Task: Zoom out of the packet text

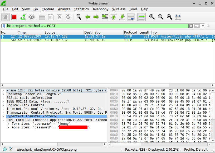Action: [x=160, y=17]
